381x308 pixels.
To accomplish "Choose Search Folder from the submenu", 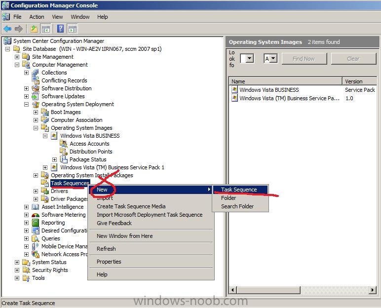I will tap(240, 206).
